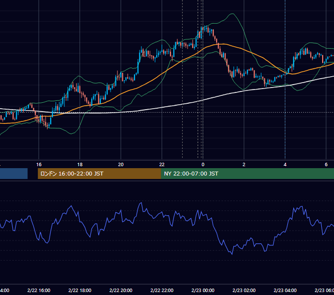
Task: Click hour label 4 on chart axis
Action: [x=285, y=165]
